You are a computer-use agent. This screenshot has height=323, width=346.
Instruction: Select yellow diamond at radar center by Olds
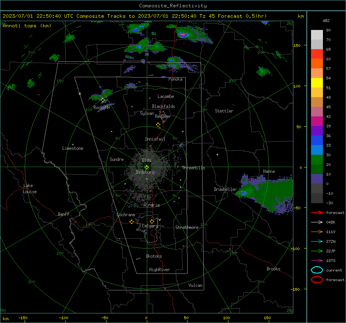pos(146,167)
